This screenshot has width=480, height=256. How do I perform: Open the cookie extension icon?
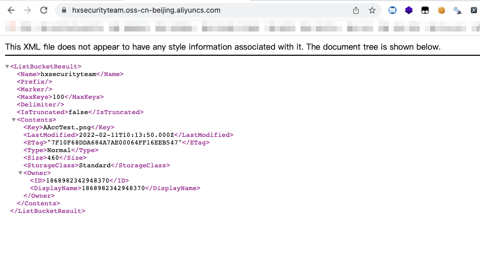pyautogui.click(x=441, y=10)
